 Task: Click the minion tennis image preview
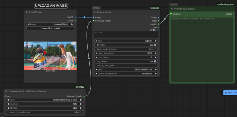[50, 55]
